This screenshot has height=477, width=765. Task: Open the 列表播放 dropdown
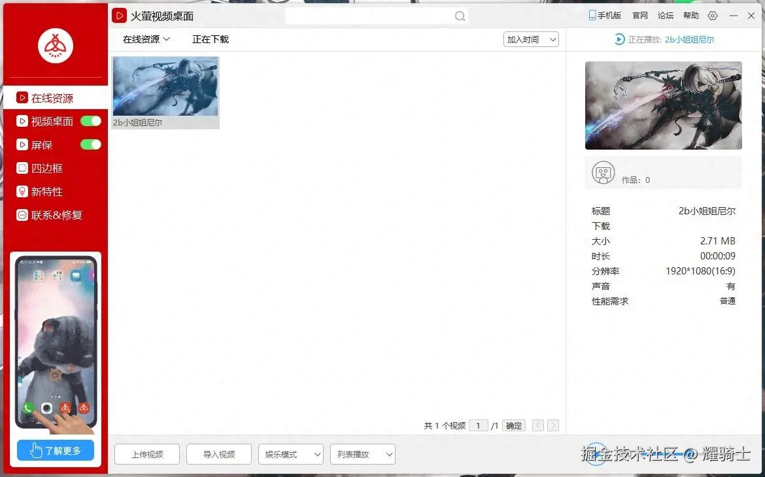[x=363, y=454]
